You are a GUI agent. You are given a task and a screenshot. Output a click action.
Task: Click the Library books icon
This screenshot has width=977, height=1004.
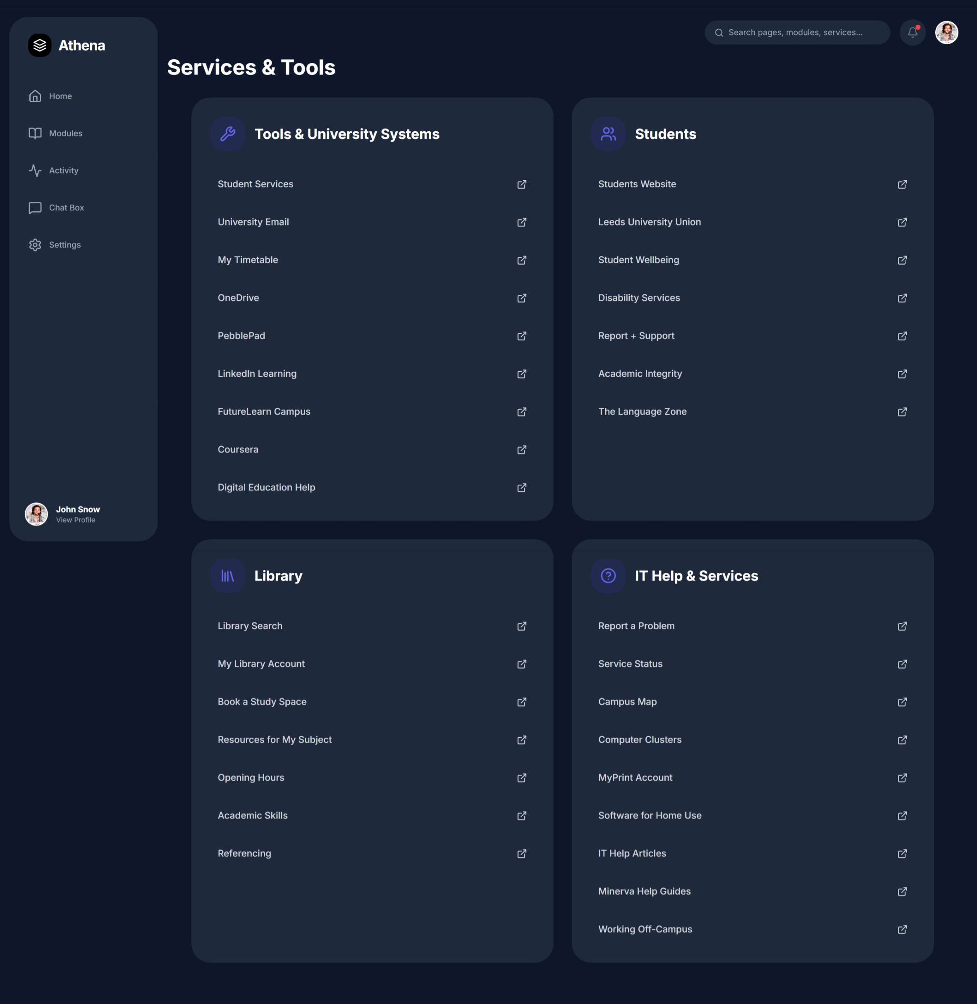[x=227, y=576]
